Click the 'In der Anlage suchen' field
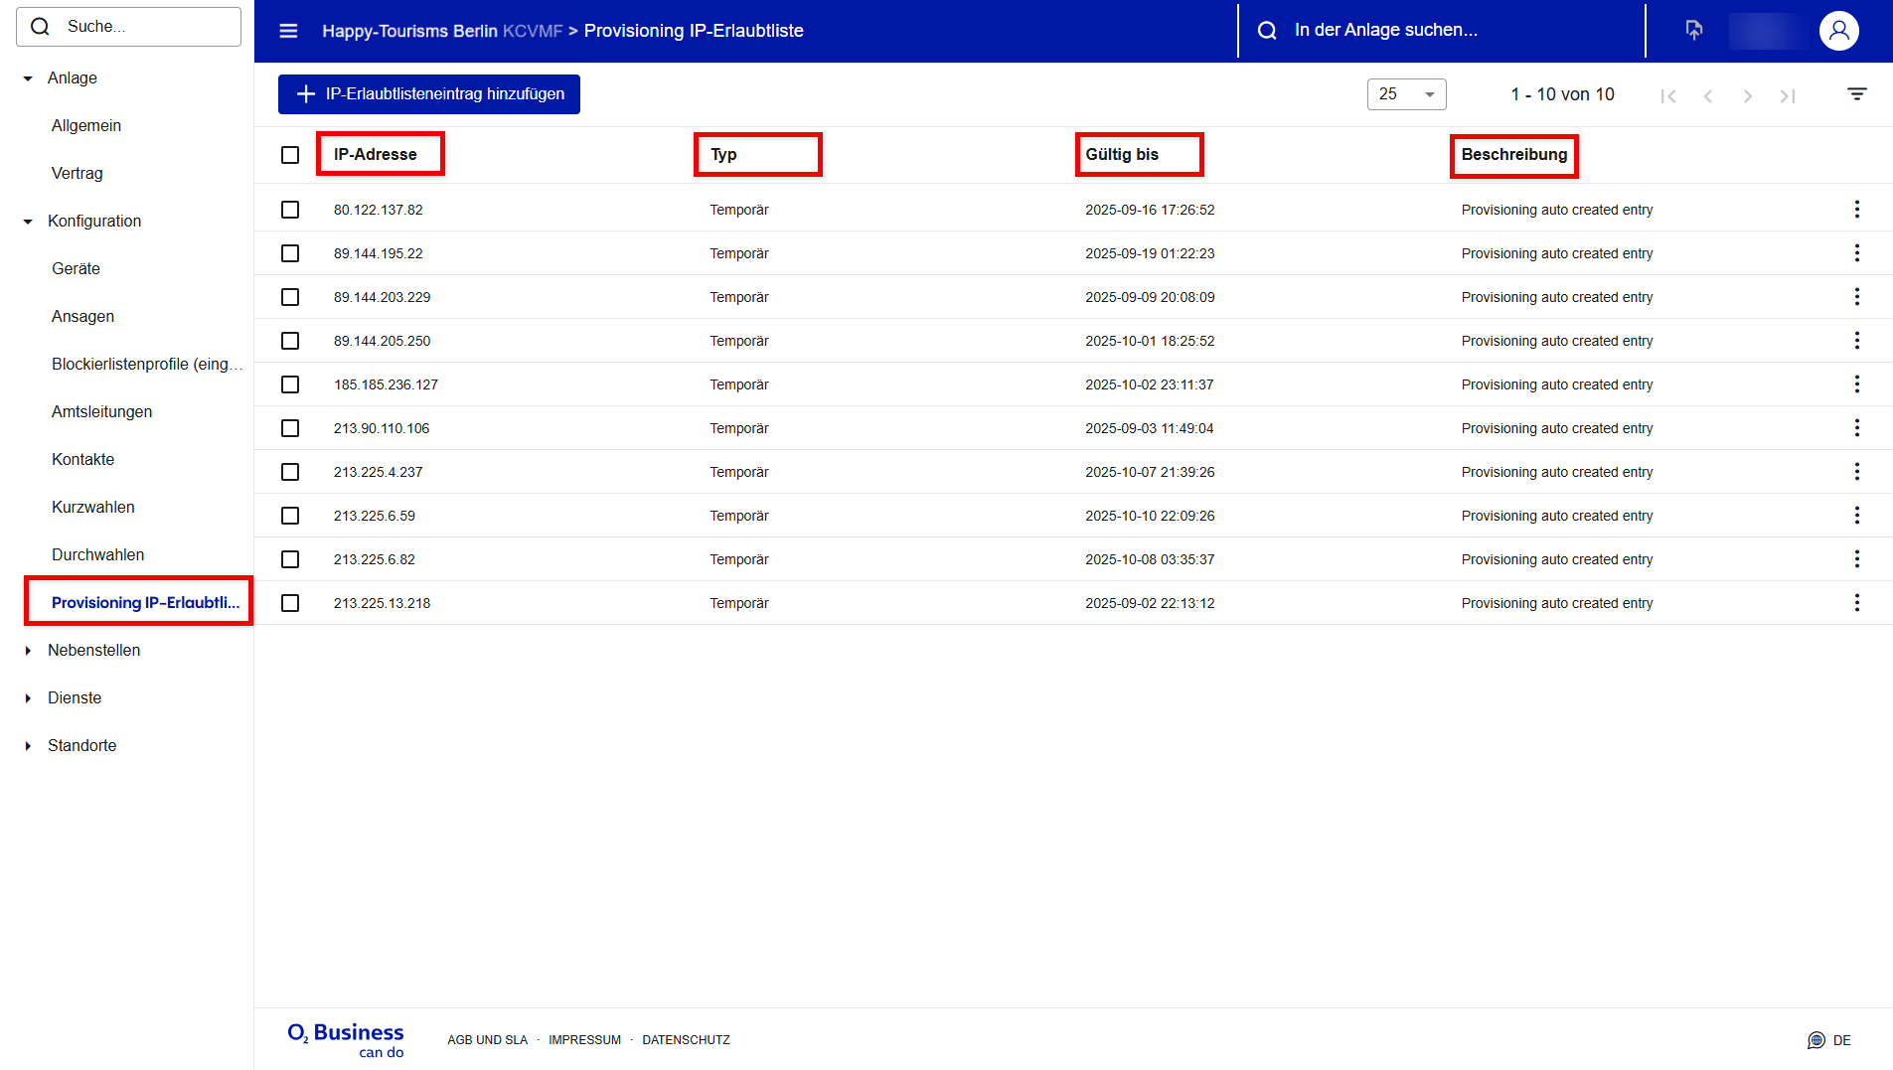Viewport: 1893px width, 1070px height. click(x=1441, y=31)
